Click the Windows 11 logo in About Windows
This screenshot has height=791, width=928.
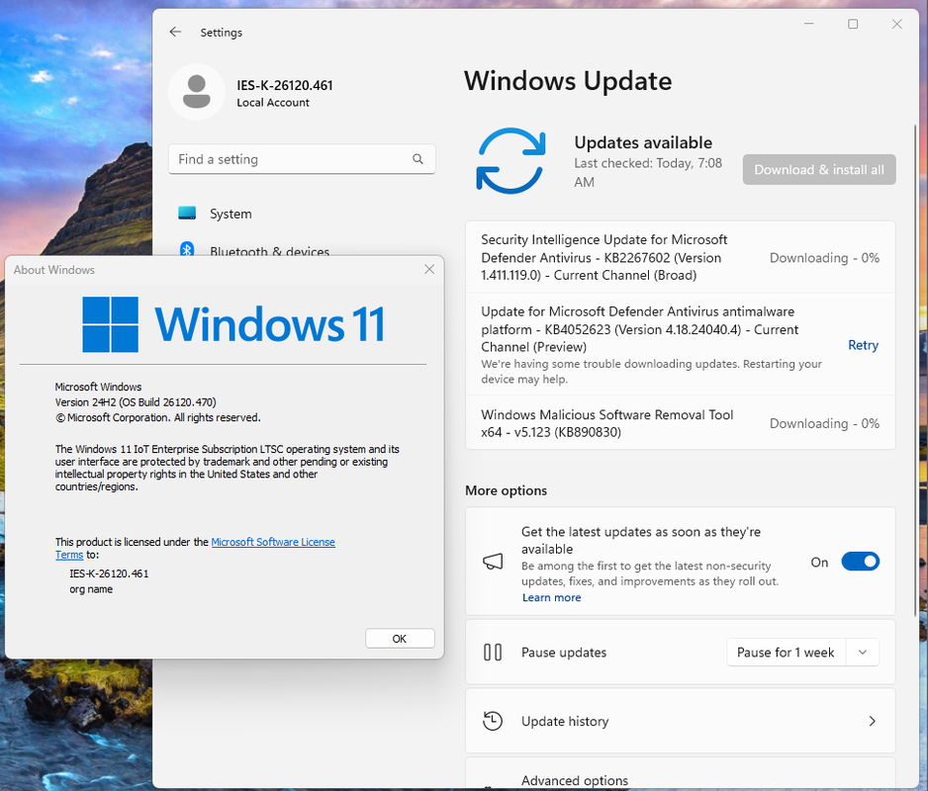pyautogui.click(x=111, y=324)
